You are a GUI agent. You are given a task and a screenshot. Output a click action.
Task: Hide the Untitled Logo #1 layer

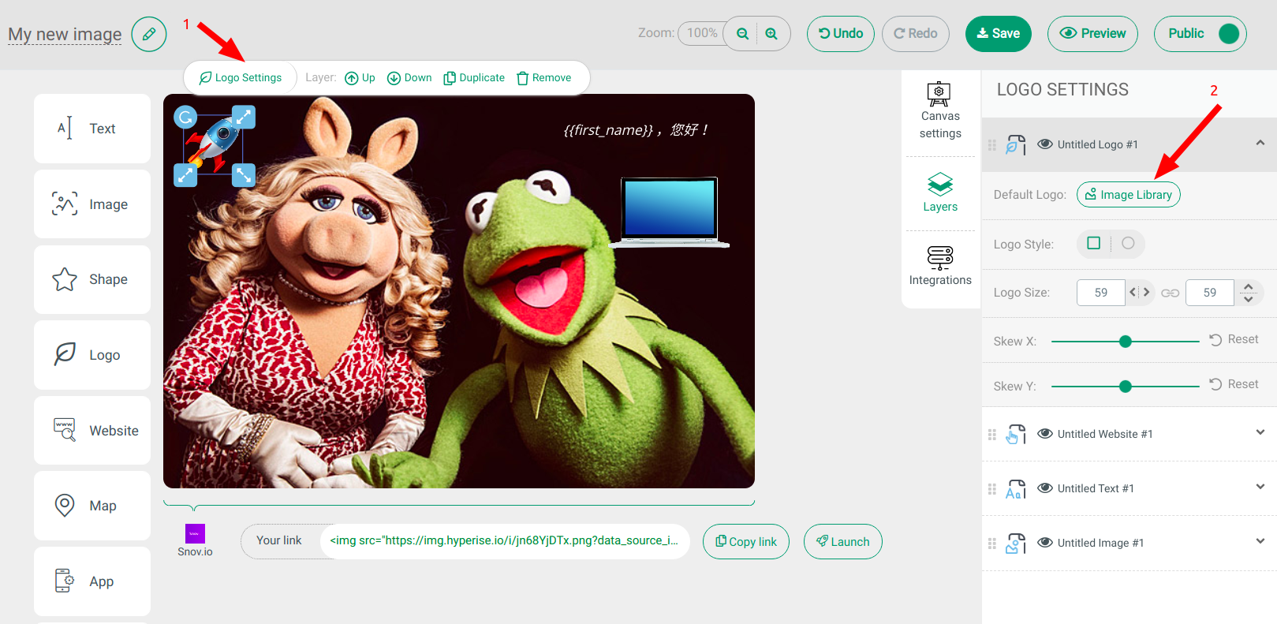coord(1045,144)
